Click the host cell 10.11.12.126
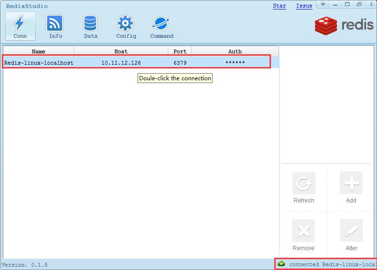This screenshot has width=377, height=270. tap(121, 63)
